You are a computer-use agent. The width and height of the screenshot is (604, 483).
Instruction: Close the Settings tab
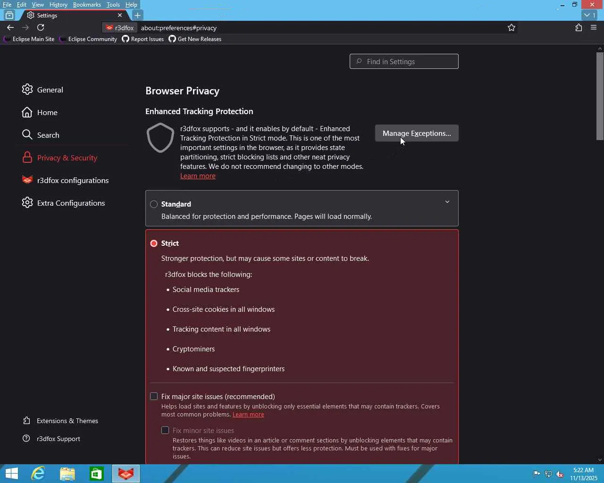[x=120, y=15]
